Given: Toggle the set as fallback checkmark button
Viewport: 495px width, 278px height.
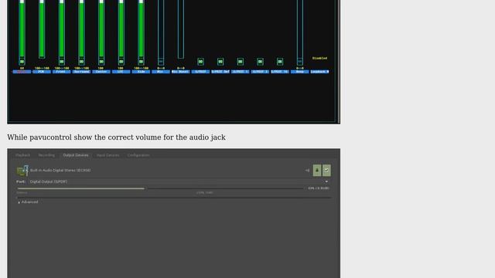Looking at the screenshot, I should 326,171.
